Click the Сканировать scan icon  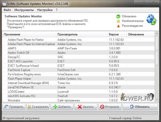29,107
